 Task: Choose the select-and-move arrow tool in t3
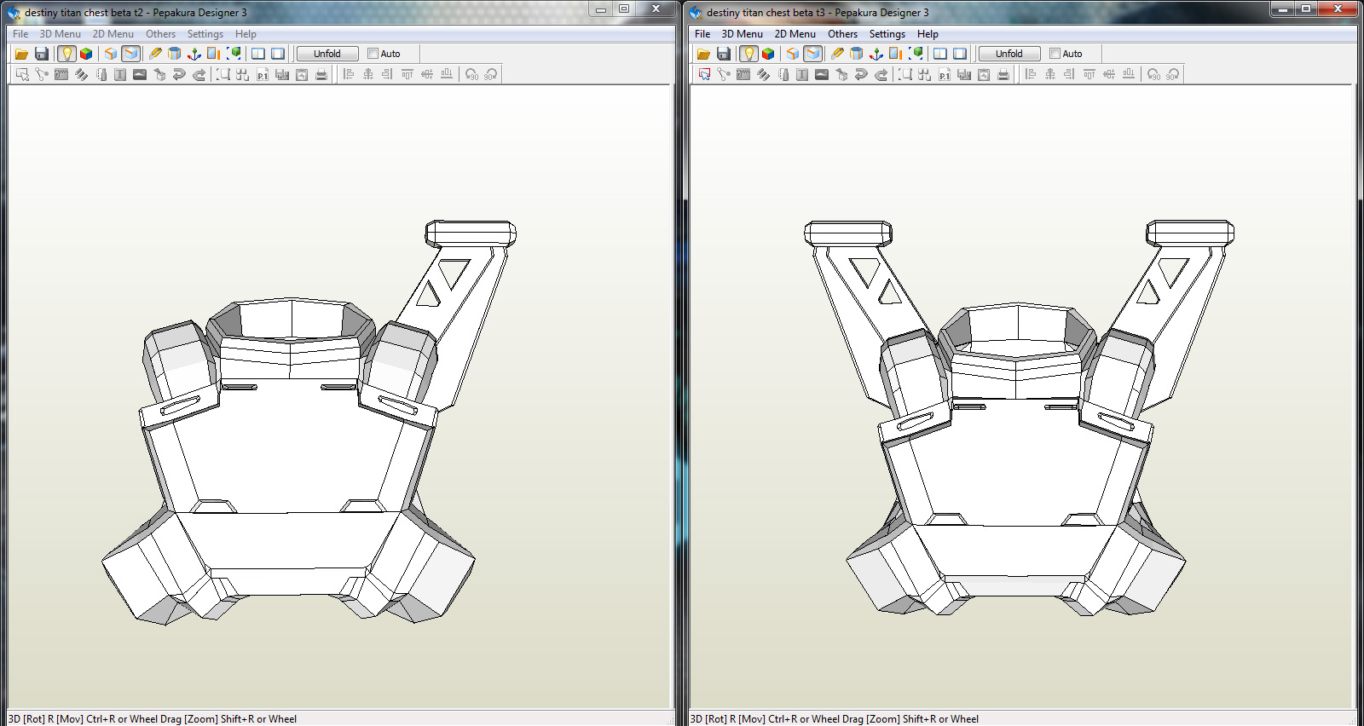coord(704,74)
